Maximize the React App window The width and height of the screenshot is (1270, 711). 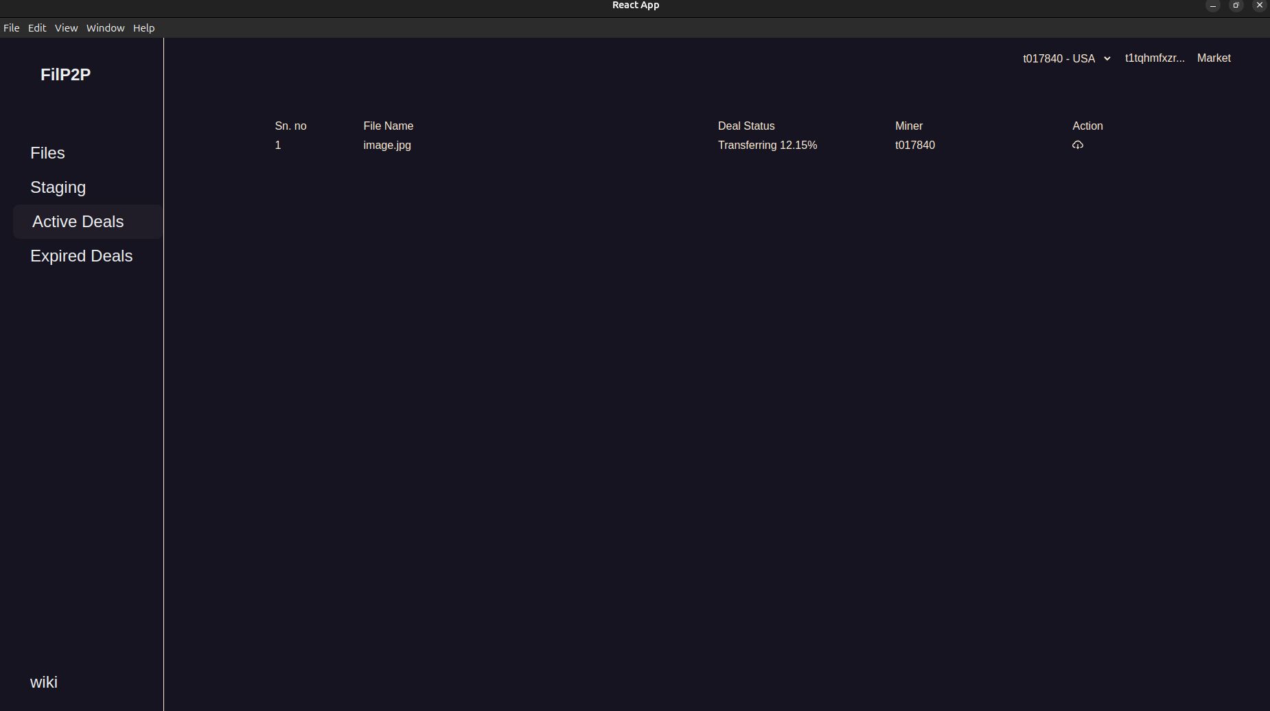coord(1236,5)
